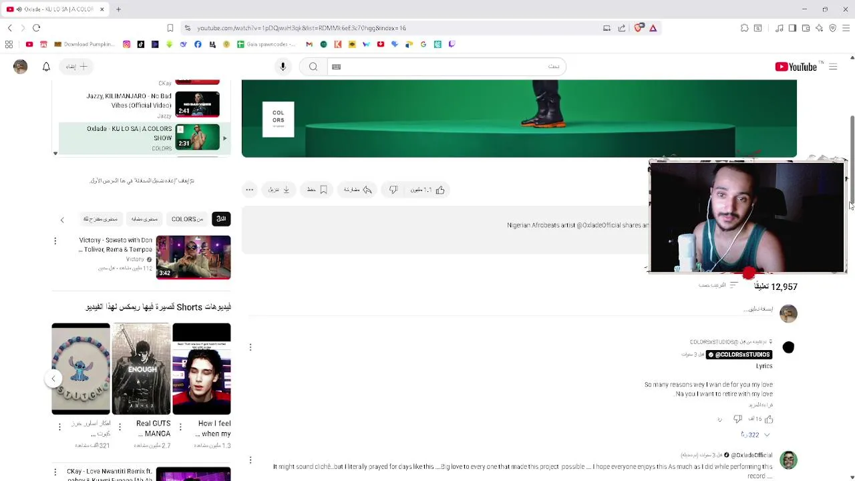Screen dimensions: 855x481
Task: Open YouTube hamburger guide menu
Action: (x=833, y=67)
